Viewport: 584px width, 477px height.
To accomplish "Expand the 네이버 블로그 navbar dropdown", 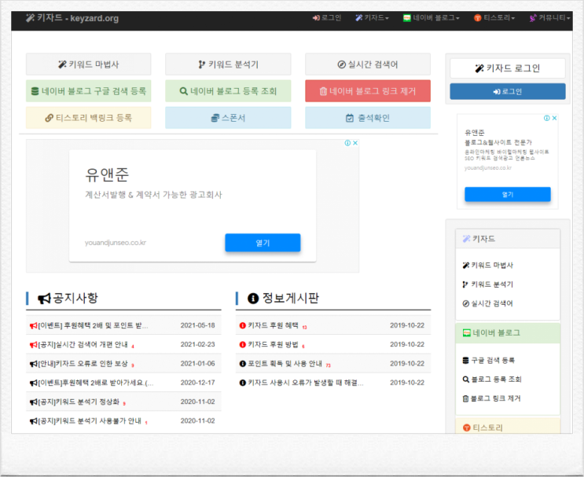I will click(x=431, y=18).
